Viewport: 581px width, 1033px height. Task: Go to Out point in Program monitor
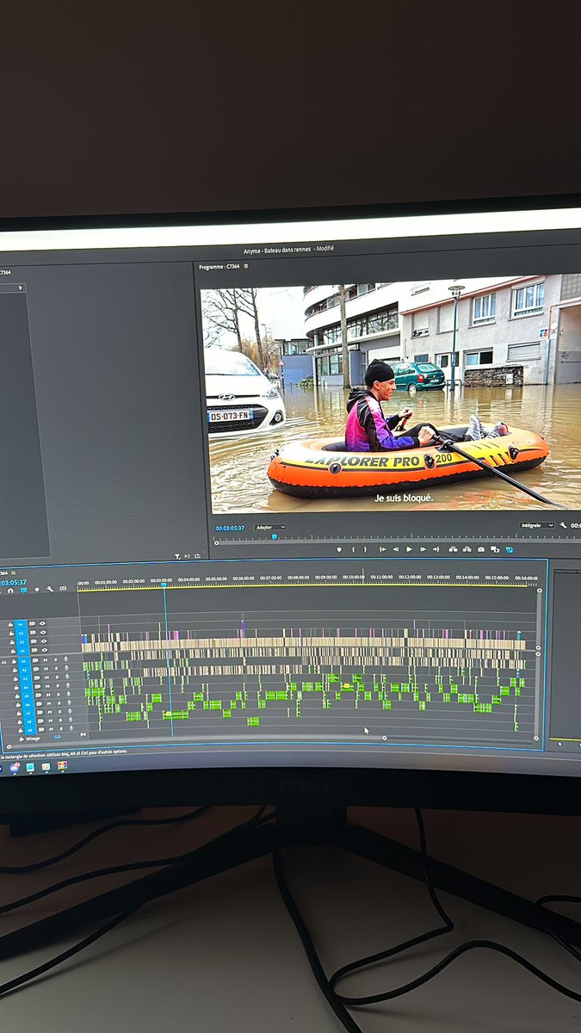pyautogui.click(x=436, y=549)
